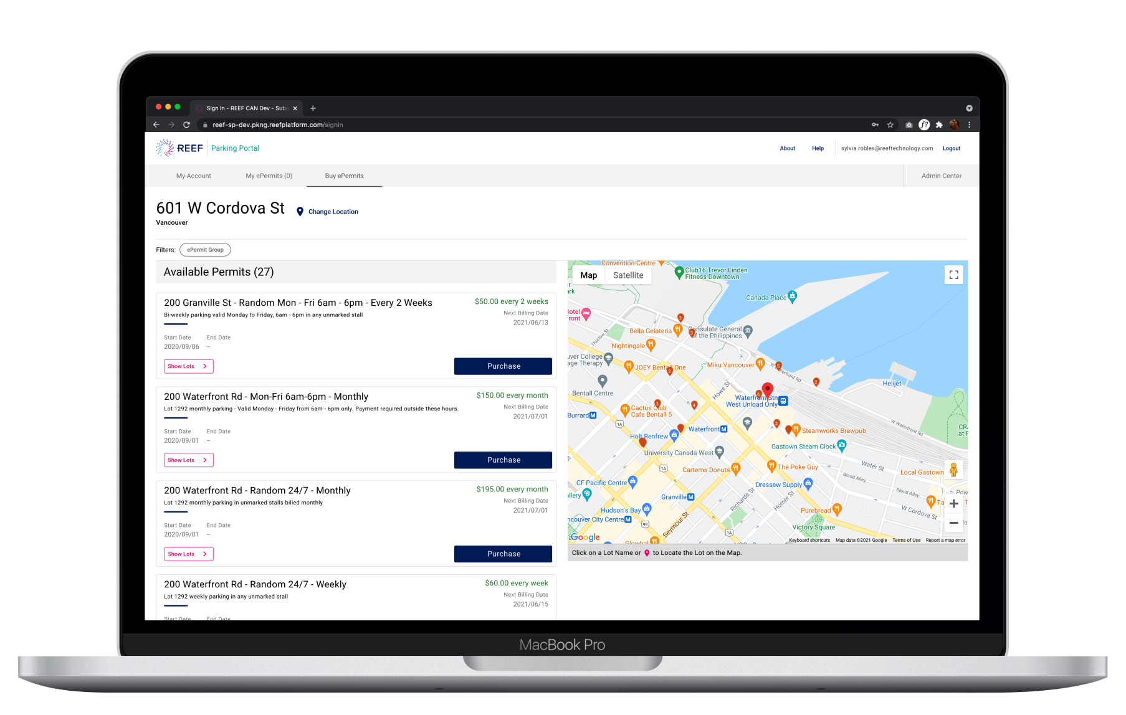Show Lots for Mon-Fri 6am-6pm Monthly permit
This screenshot has height=715, width=1126.
tap(188, 460)
